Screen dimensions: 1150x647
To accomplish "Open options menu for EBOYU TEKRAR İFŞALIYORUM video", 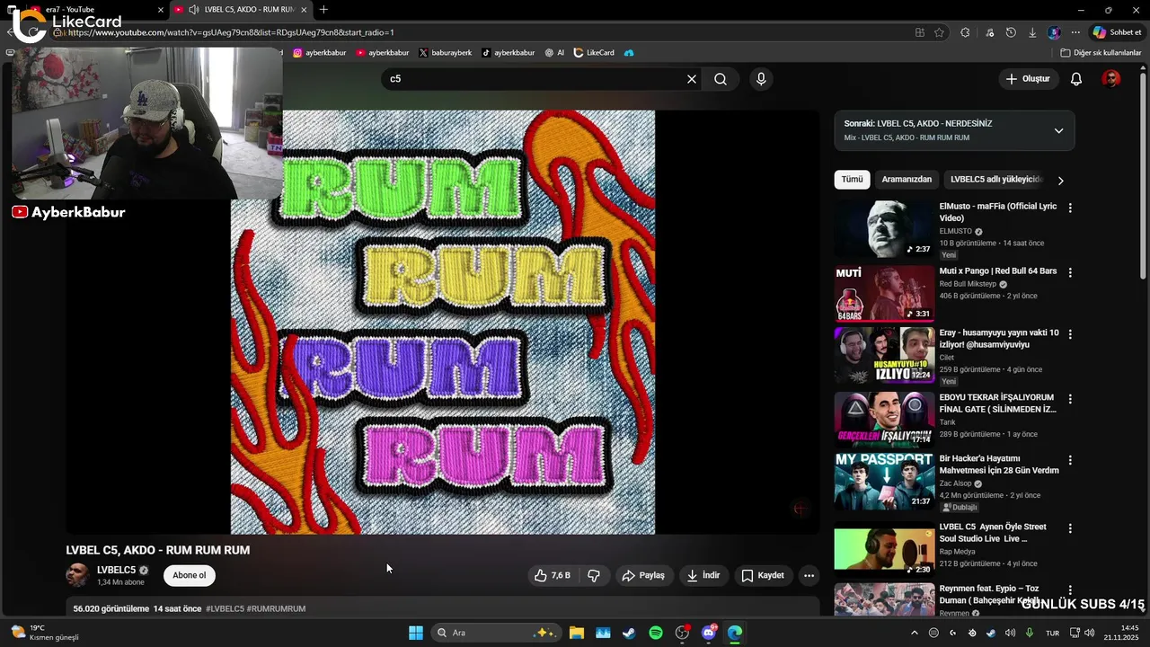I will click(1069, 399).
